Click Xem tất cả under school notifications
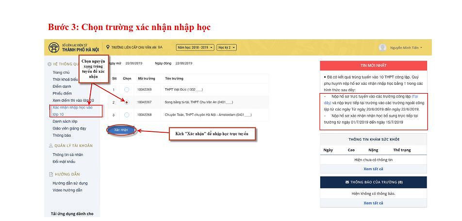The height and width of the screenshot is (221, 462). [x=373, y=203]
